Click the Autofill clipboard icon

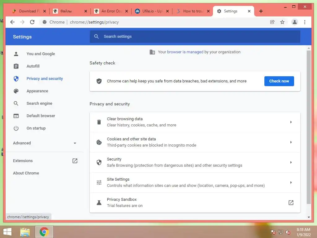[x=16, y=66]
